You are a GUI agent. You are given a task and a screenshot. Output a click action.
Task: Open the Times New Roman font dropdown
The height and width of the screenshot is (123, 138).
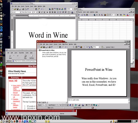coord(33,12)
